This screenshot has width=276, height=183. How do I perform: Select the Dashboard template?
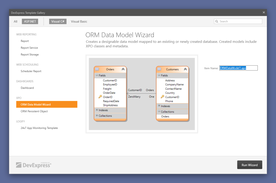click(27, 88)
